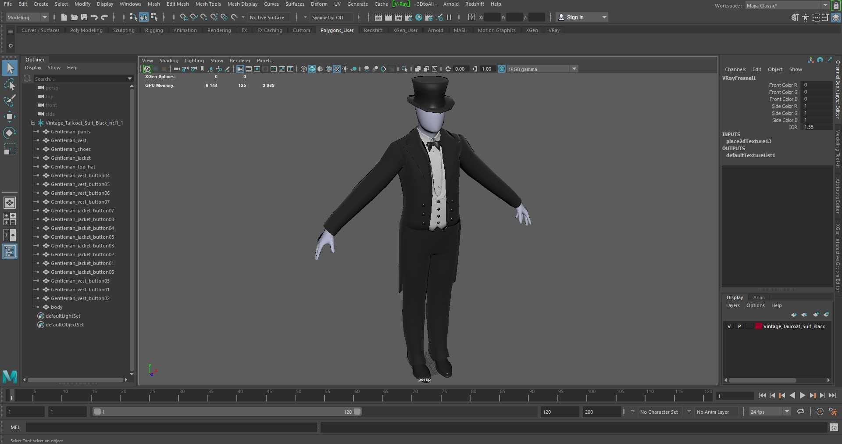Screen dimensions: 842x444
Task: Open the 24 fps frame rate dropdown
Action: point(770,412)
